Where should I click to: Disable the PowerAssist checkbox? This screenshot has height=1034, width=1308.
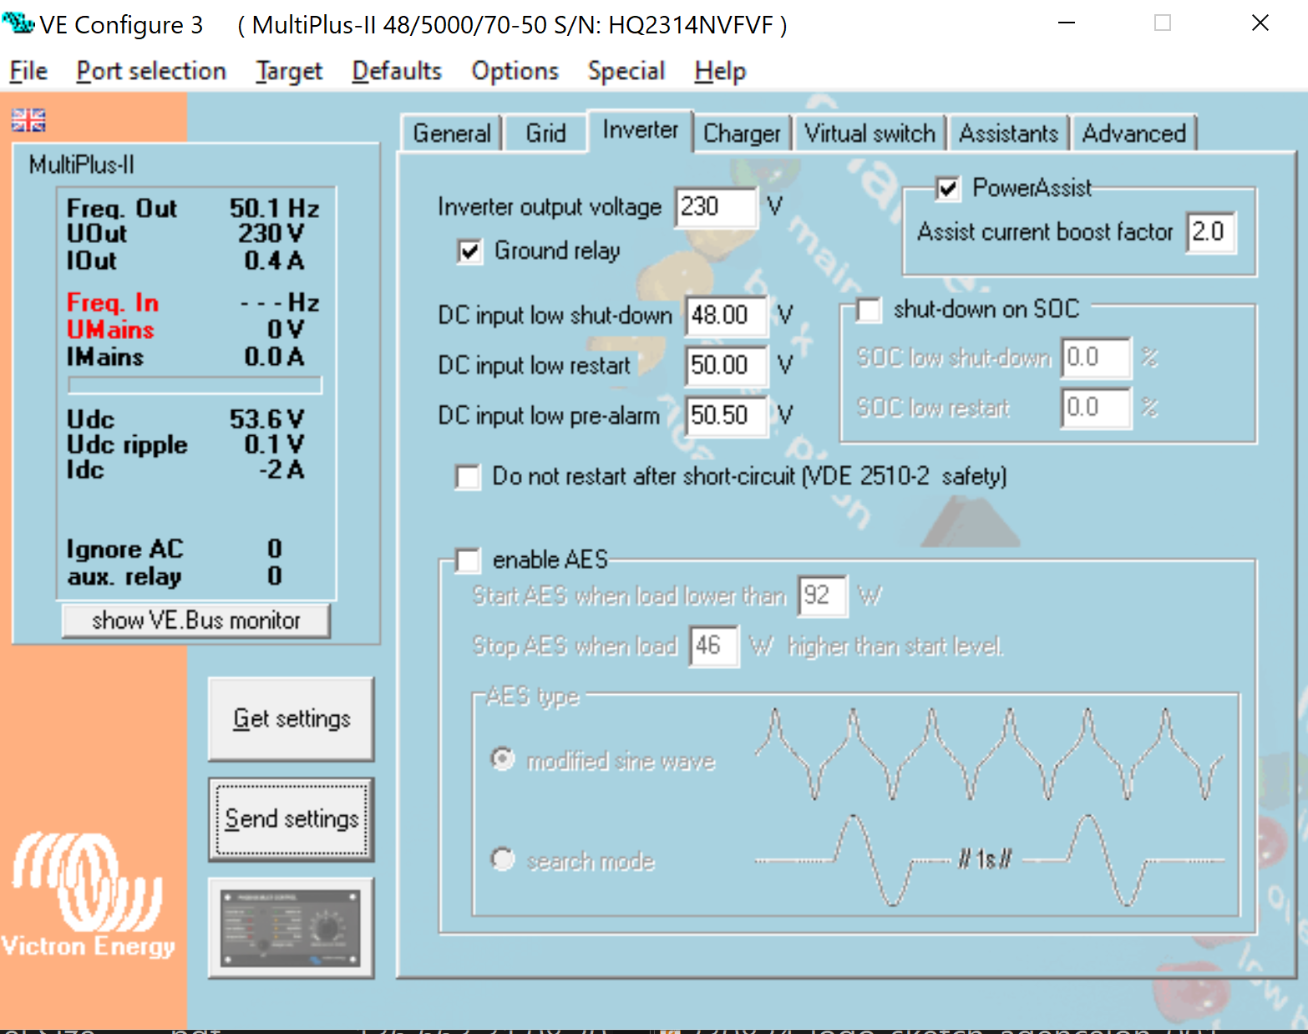tap(947, 189)
